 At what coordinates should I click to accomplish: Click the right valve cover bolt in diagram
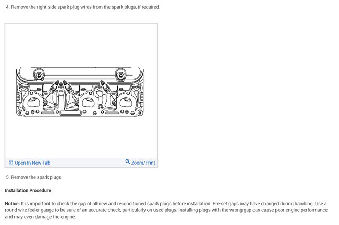121,76
